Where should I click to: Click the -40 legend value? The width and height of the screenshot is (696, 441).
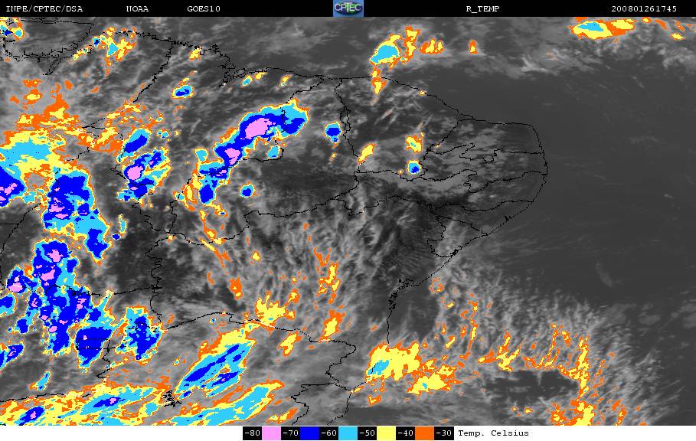(405, 433)
